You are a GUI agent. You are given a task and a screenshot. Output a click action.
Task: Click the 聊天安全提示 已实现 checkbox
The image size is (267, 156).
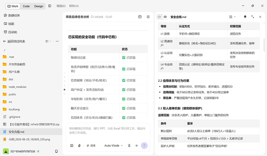(124, 108)
